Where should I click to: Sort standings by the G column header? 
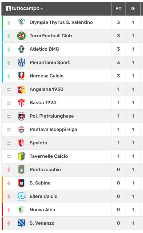(133, 8)
